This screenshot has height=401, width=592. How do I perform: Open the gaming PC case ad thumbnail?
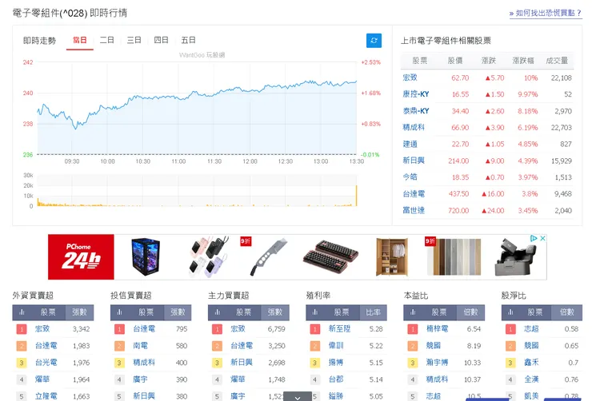[146, 257]
